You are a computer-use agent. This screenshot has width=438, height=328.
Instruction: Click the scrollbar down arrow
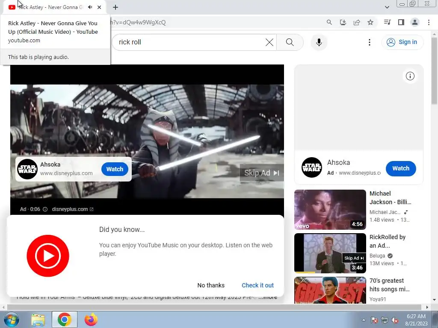tap(435, 300)
